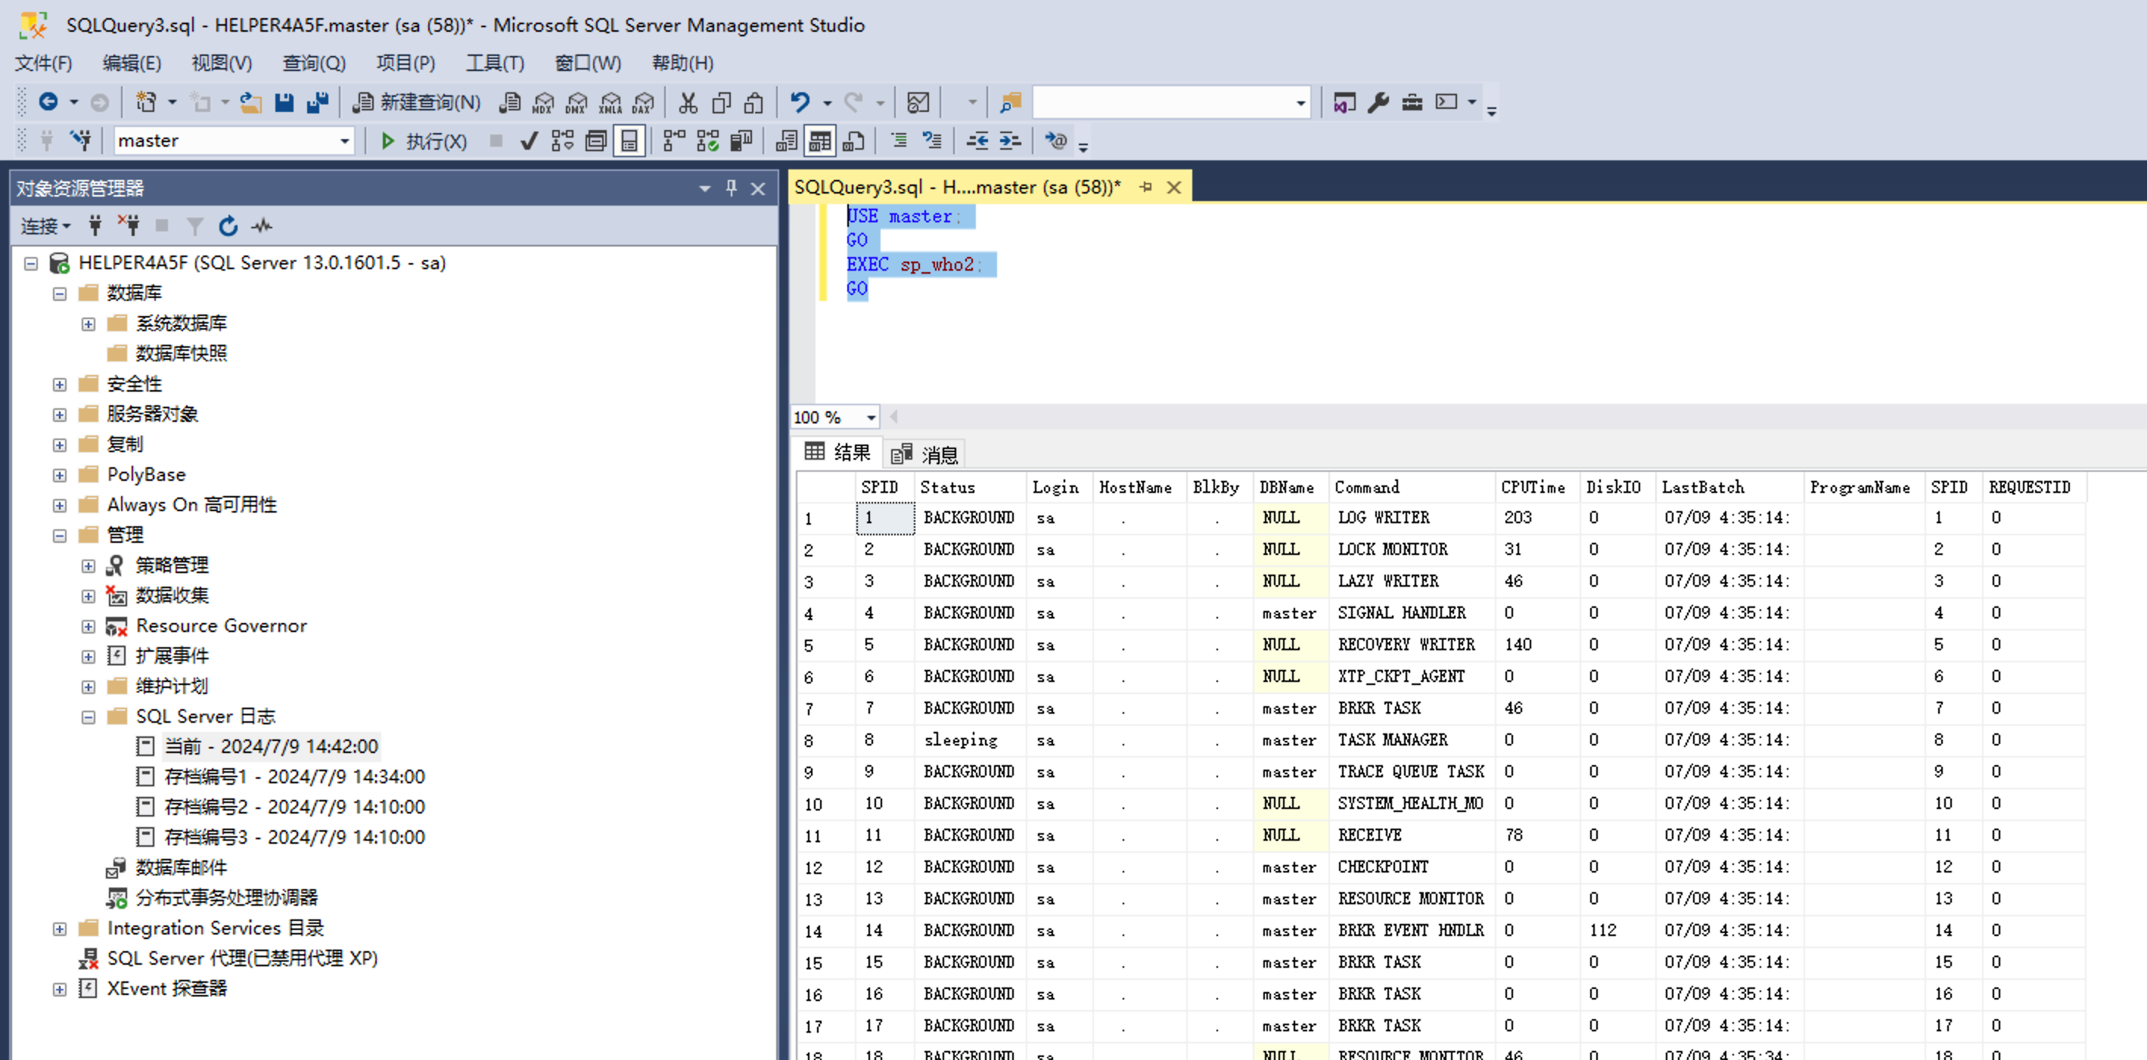The height and width of the screenshot is (1060, 2147).
Task: Toggle Results to Text mode
Action: click(786, 141)
